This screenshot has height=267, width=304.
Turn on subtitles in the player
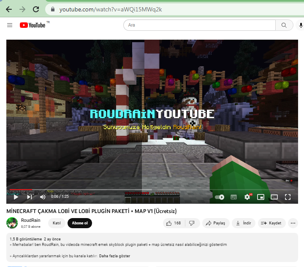click(x=233, y=197)
